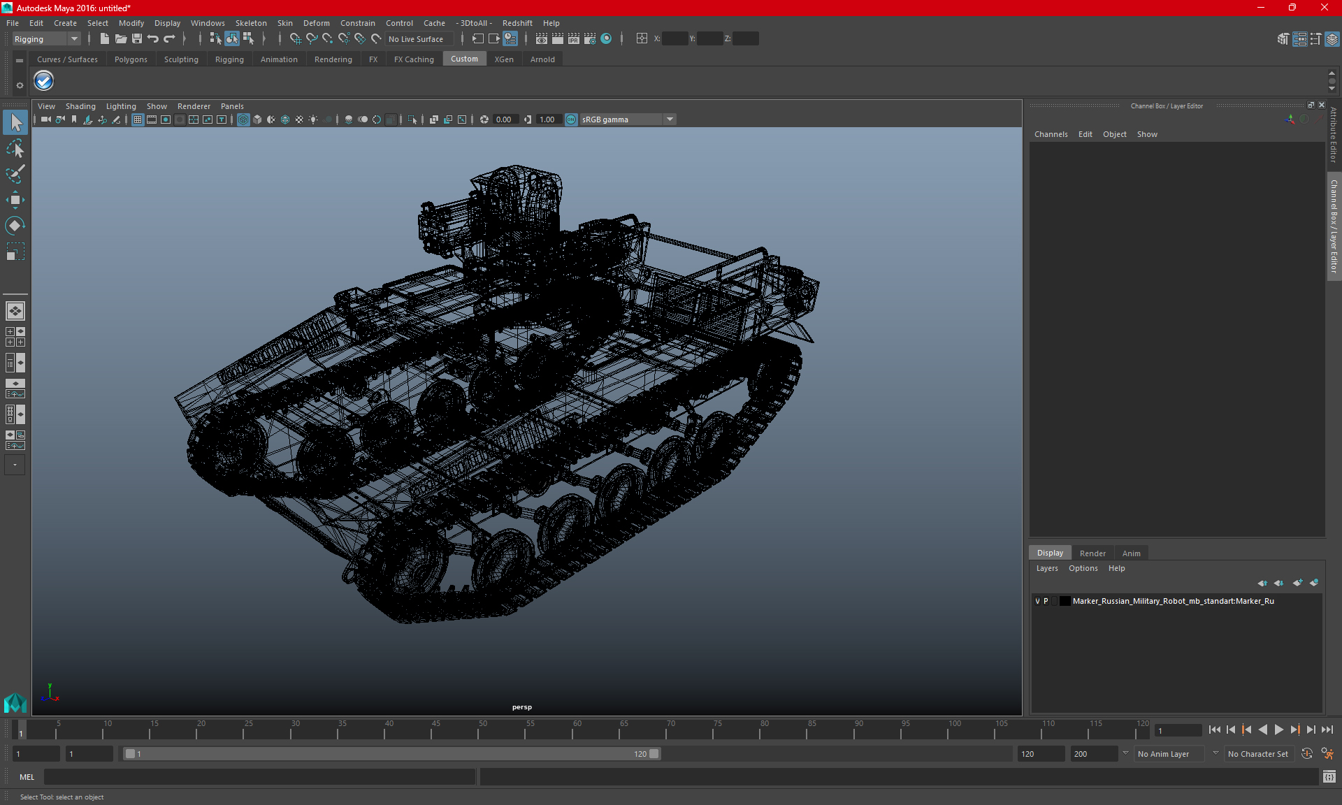
Task: Open Object menu in Channel Box
Action: click(x=1114, y=134)
